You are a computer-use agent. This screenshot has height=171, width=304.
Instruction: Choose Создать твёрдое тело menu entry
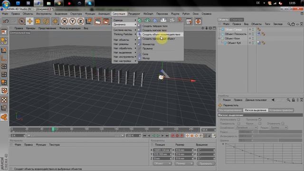[x=155, y=26]
